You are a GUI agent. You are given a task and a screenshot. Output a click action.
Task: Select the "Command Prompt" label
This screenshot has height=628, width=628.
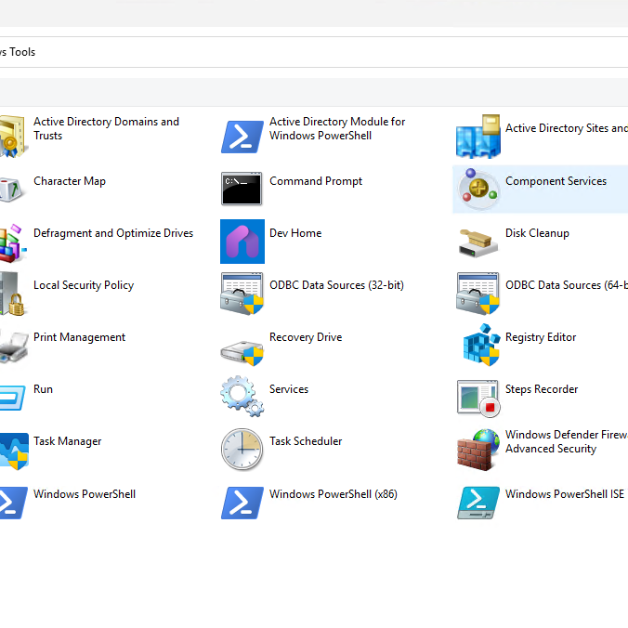click(316, 181)
